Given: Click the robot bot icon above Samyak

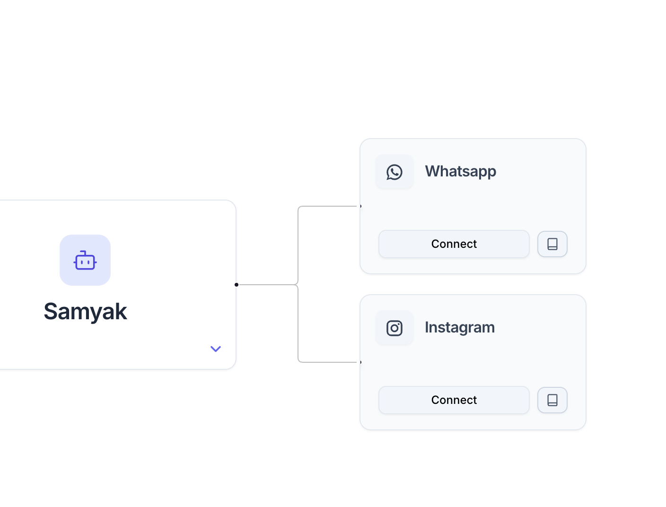Looking at the screenshot, I should (85, 260).
